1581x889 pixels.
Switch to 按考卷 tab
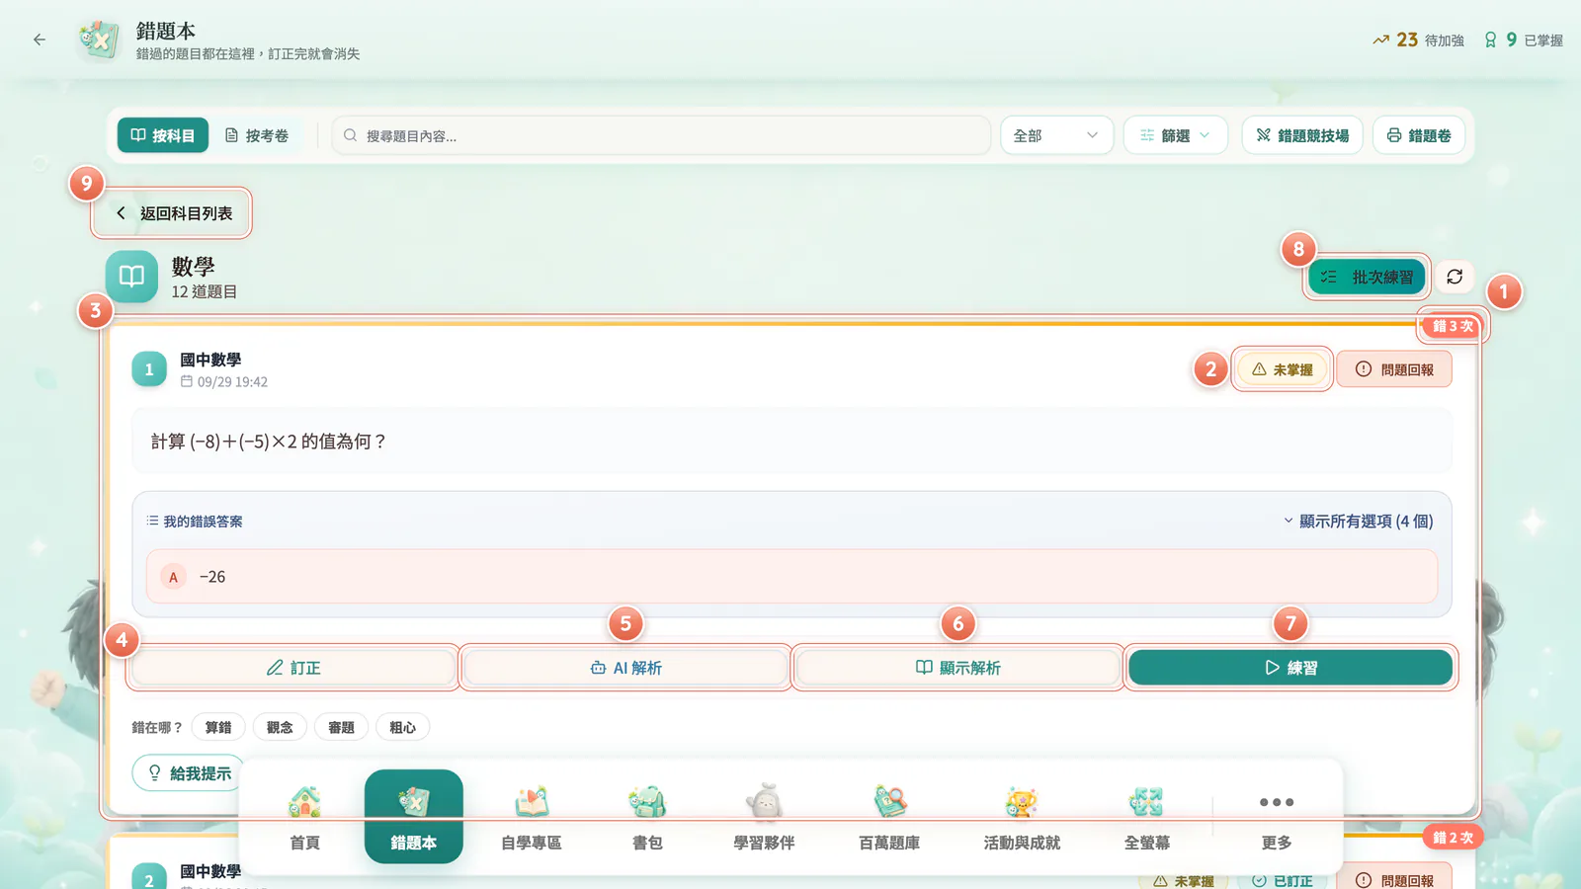coord(257,135)
